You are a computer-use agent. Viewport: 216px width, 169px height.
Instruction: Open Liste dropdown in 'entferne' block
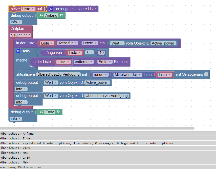63,62
